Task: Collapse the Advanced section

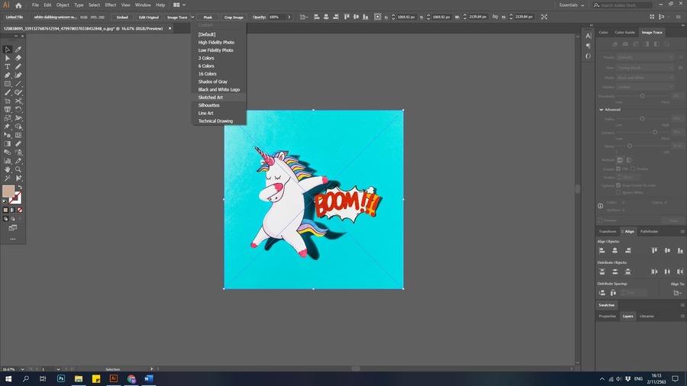Action: pos(602,110)
